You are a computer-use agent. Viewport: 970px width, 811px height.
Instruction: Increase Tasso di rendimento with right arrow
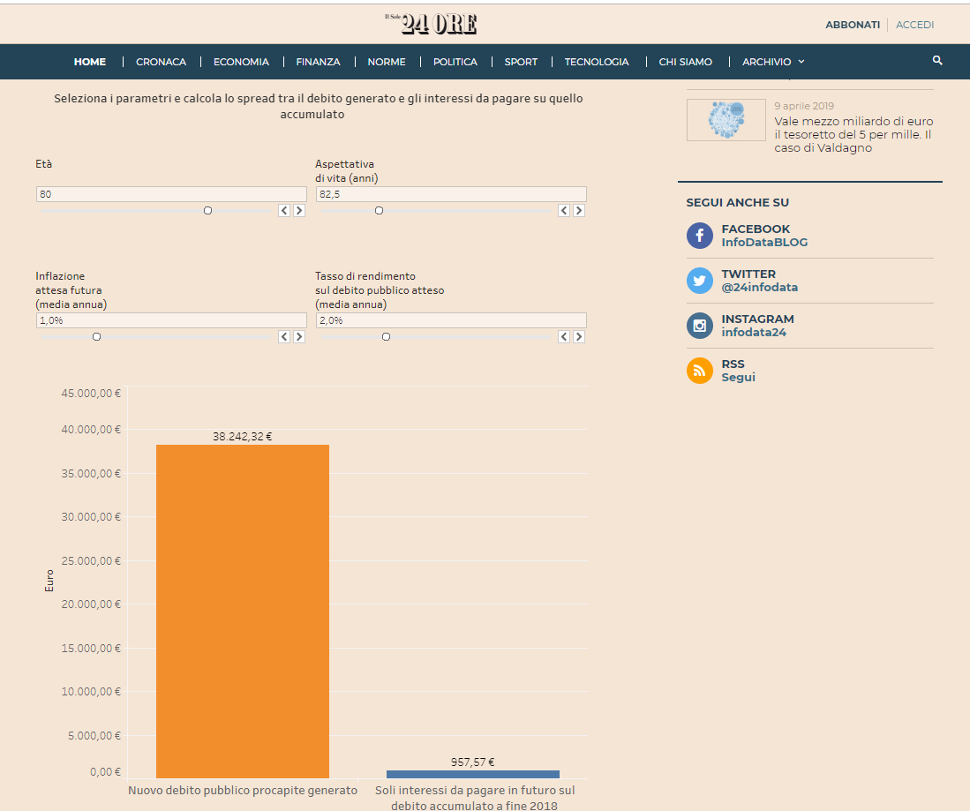point(579,336)
